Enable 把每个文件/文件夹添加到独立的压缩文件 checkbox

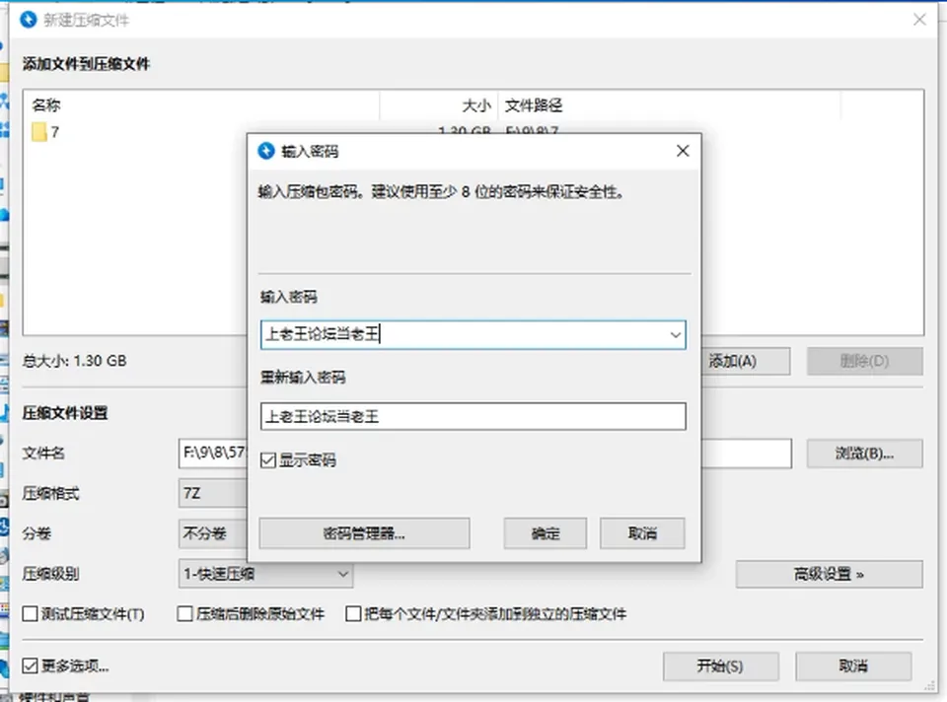coord(353,614)
